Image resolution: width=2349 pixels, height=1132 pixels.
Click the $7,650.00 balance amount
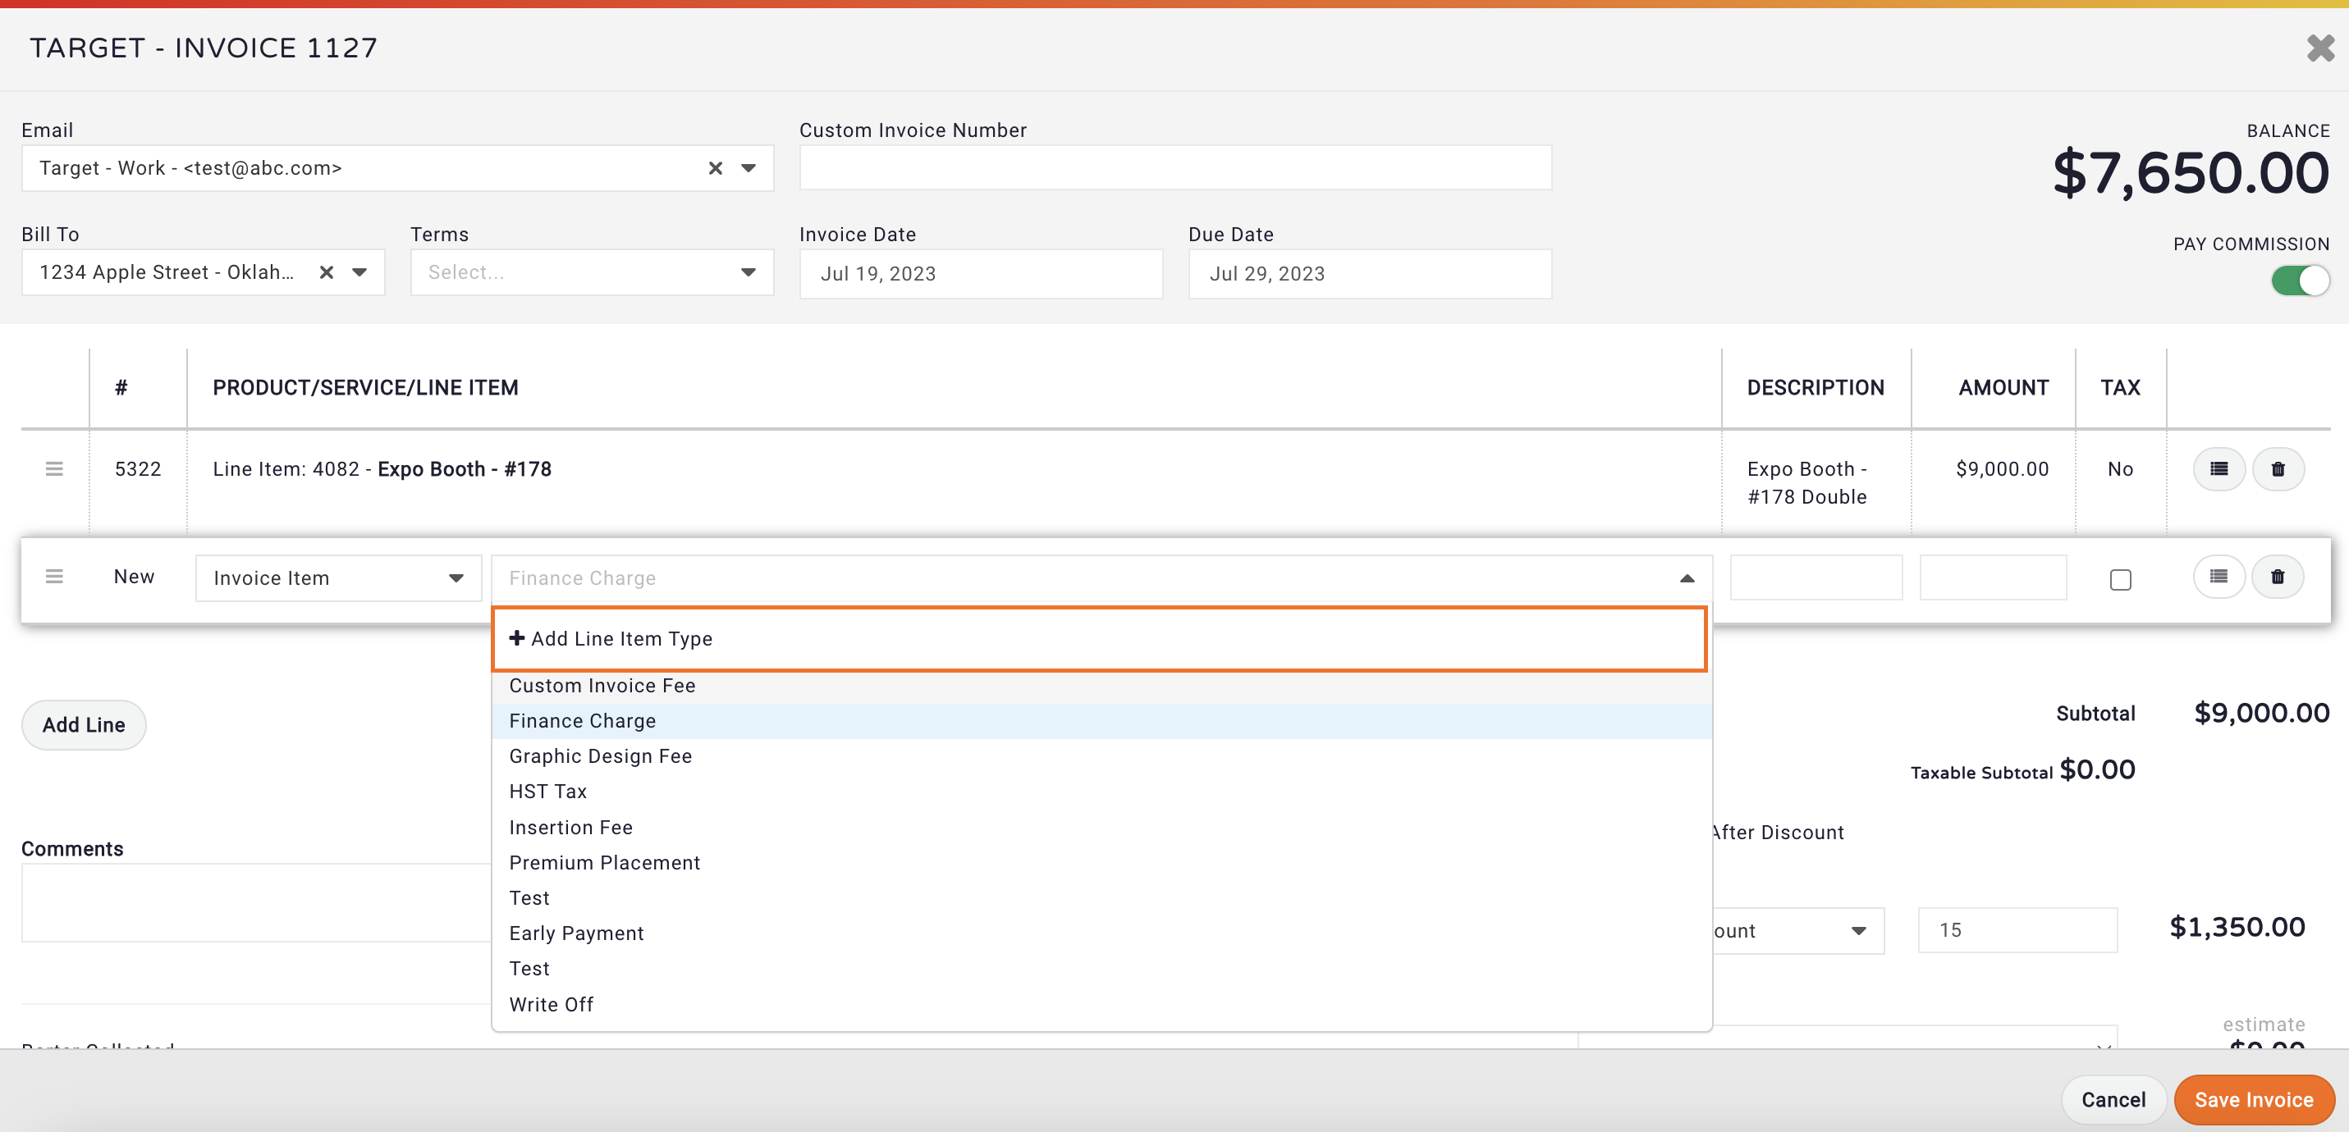click(x=2191, y=173)
